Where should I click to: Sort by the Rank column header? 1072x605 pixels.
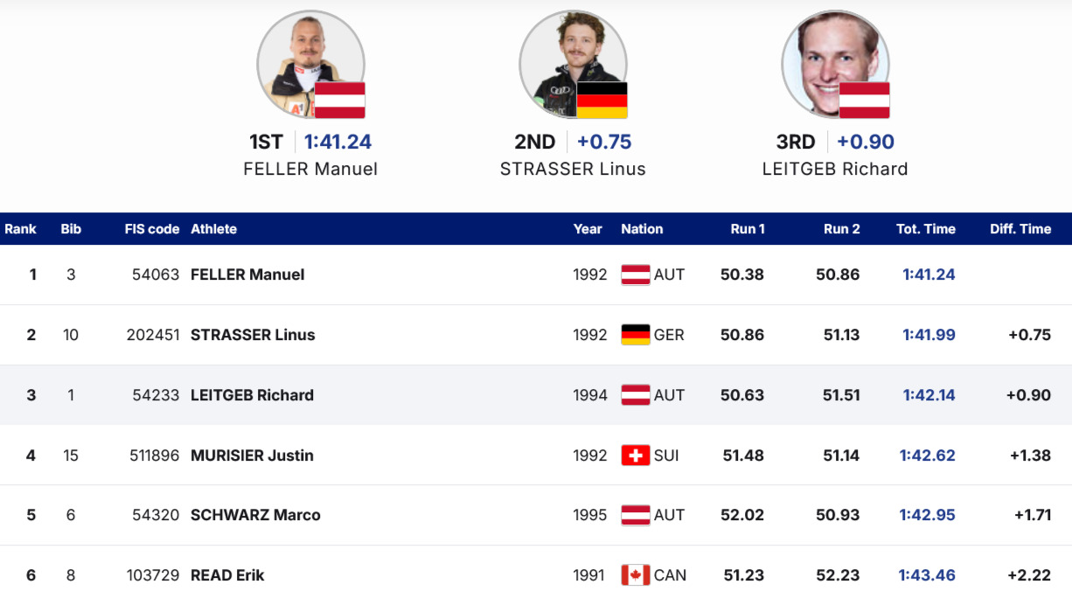coord(21,229)
